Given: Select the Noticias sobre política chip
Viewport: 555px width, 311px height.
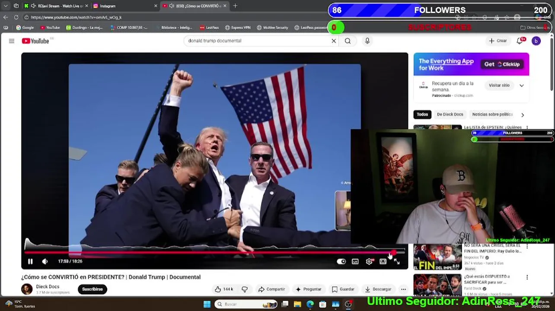Looking at the screenshot, I should click(492, 114).
